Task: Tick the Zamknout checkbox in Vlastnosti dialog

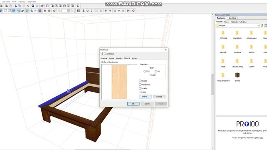Action: tap(105, 54)
